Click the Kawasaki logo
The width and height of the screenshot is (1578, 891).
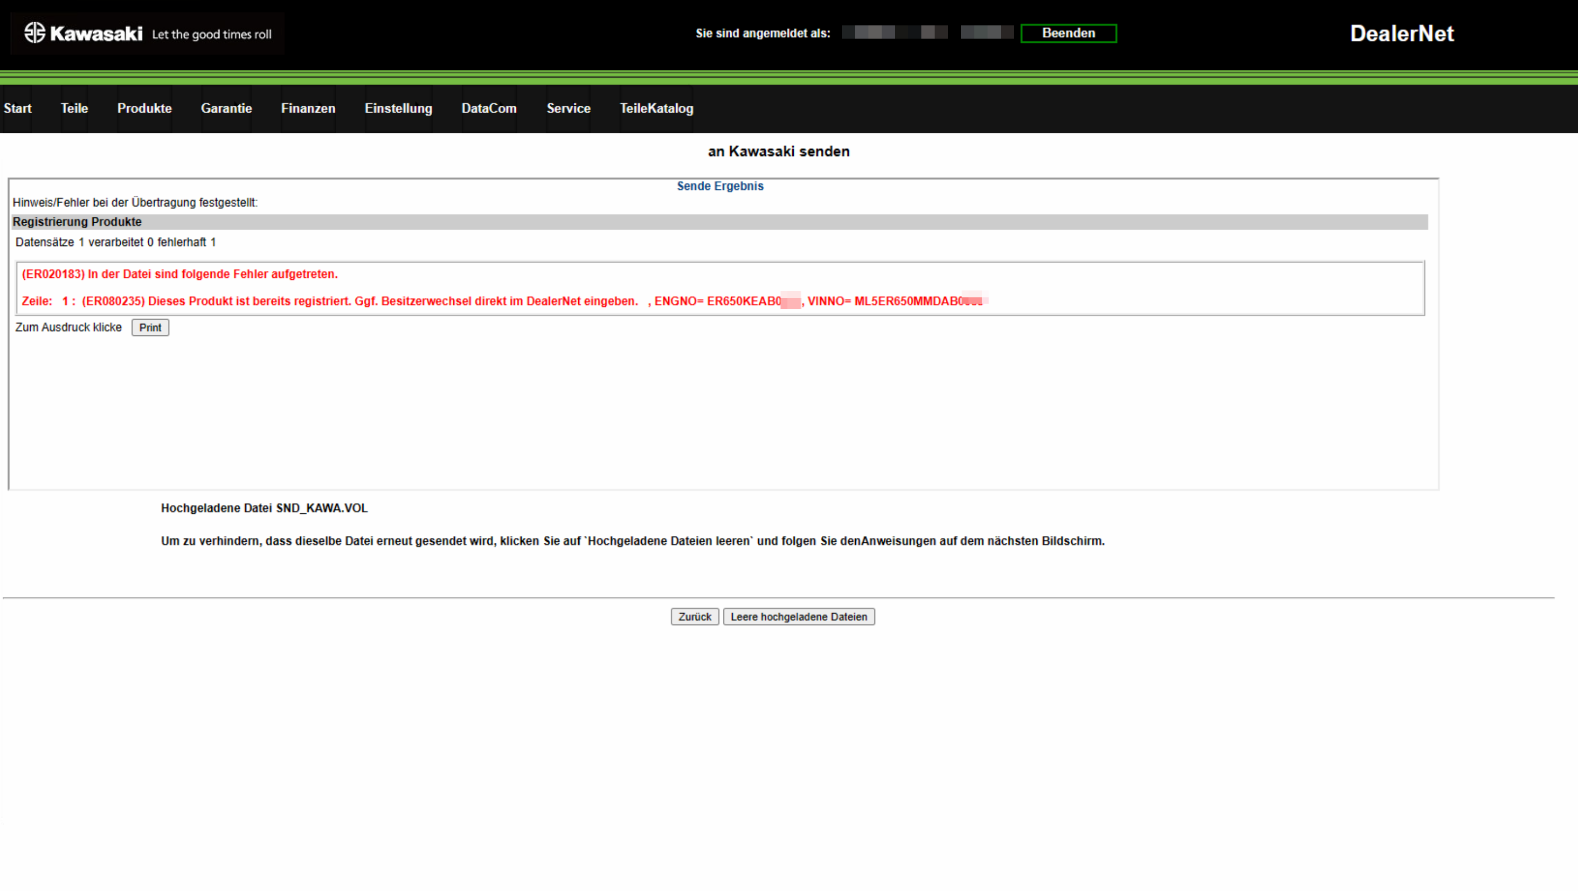[x=83, y=34]
